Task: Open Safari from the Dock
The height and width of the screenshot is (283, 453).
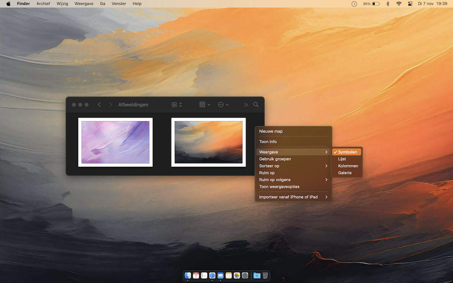Action: coord(212,275)
